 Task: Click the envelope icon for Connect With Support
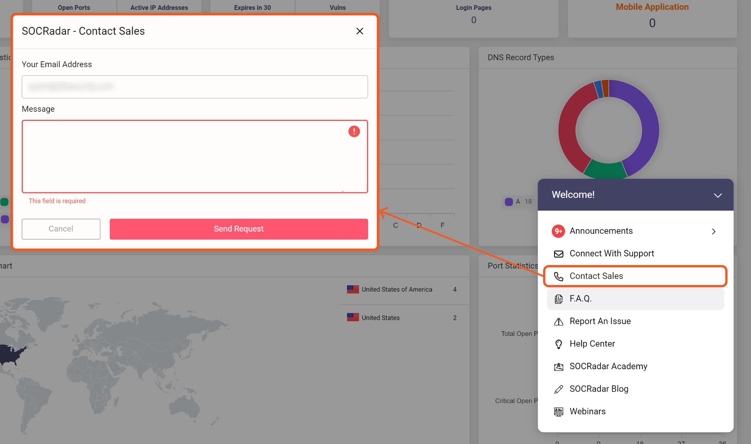click(x=558, y=254)
